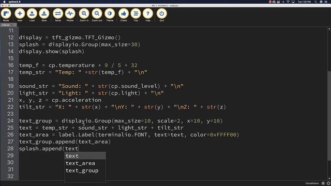Choose "text_area" from autocomplete list
This screenshot has width=331, height=186.
pos(85,163)
